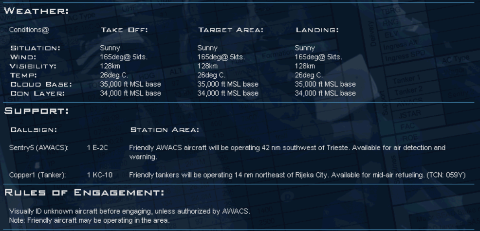
Task: Click the 1 E-2C aircraft type
Action: [97, 147]
